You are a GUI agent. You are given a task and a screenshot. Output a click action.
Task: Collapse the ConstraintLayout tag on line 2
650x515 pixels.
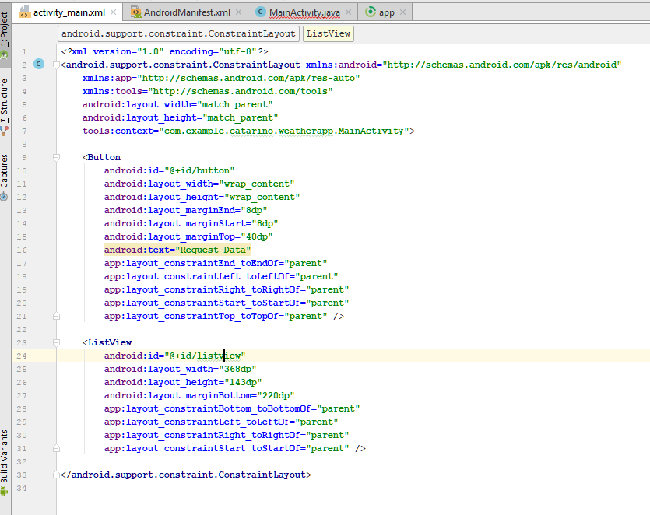click(56, 65)
